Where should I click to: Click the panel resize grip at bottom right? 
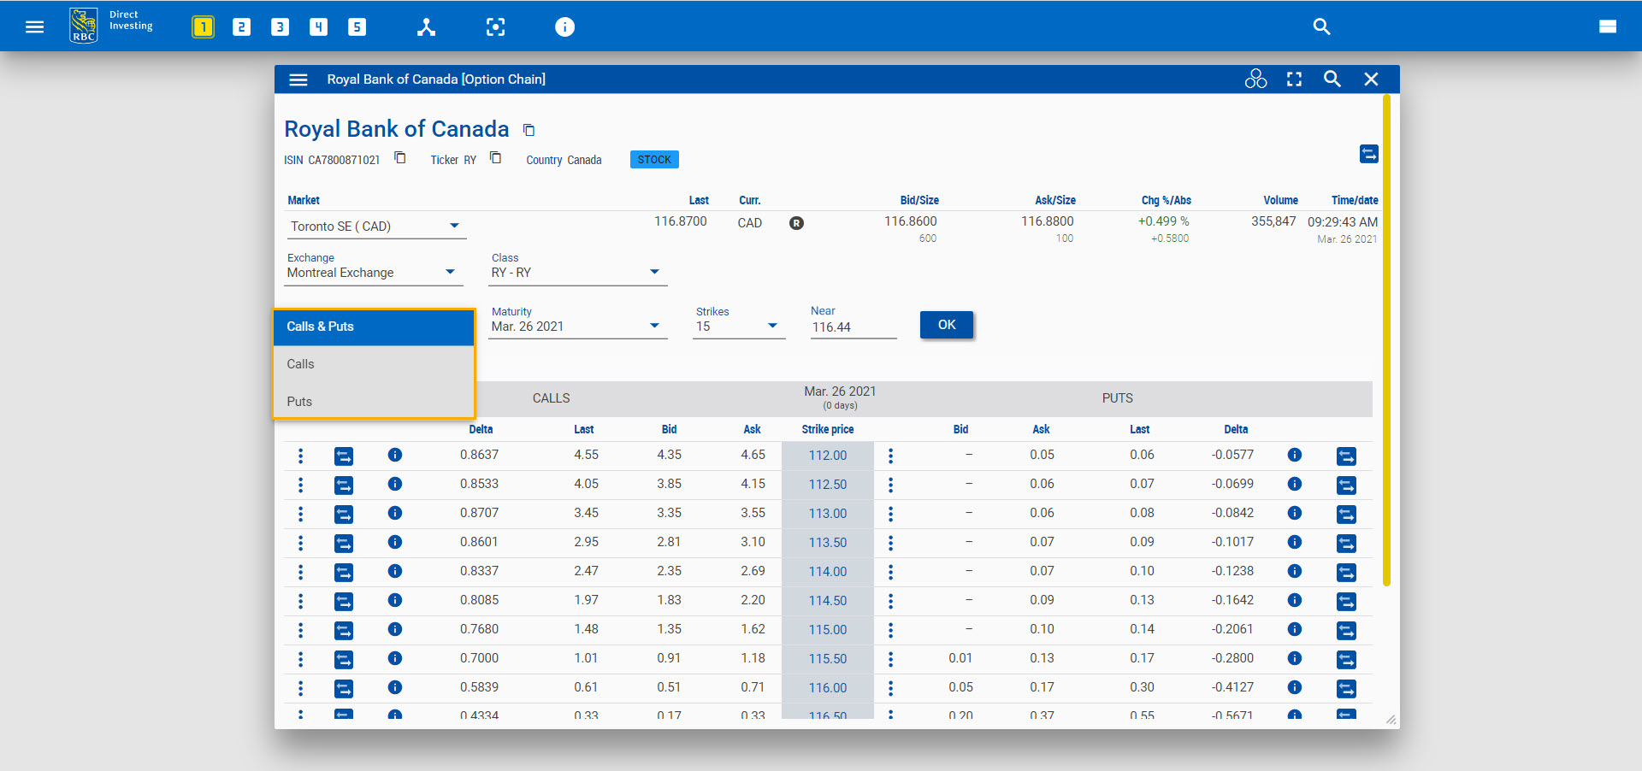pos(1391,720)
